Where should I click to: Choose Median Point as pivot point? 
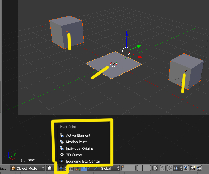tap(83, 142)
